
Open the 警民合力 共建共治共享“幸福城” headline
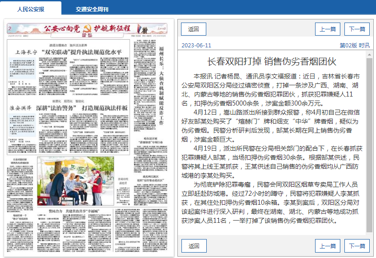[74, 211]
